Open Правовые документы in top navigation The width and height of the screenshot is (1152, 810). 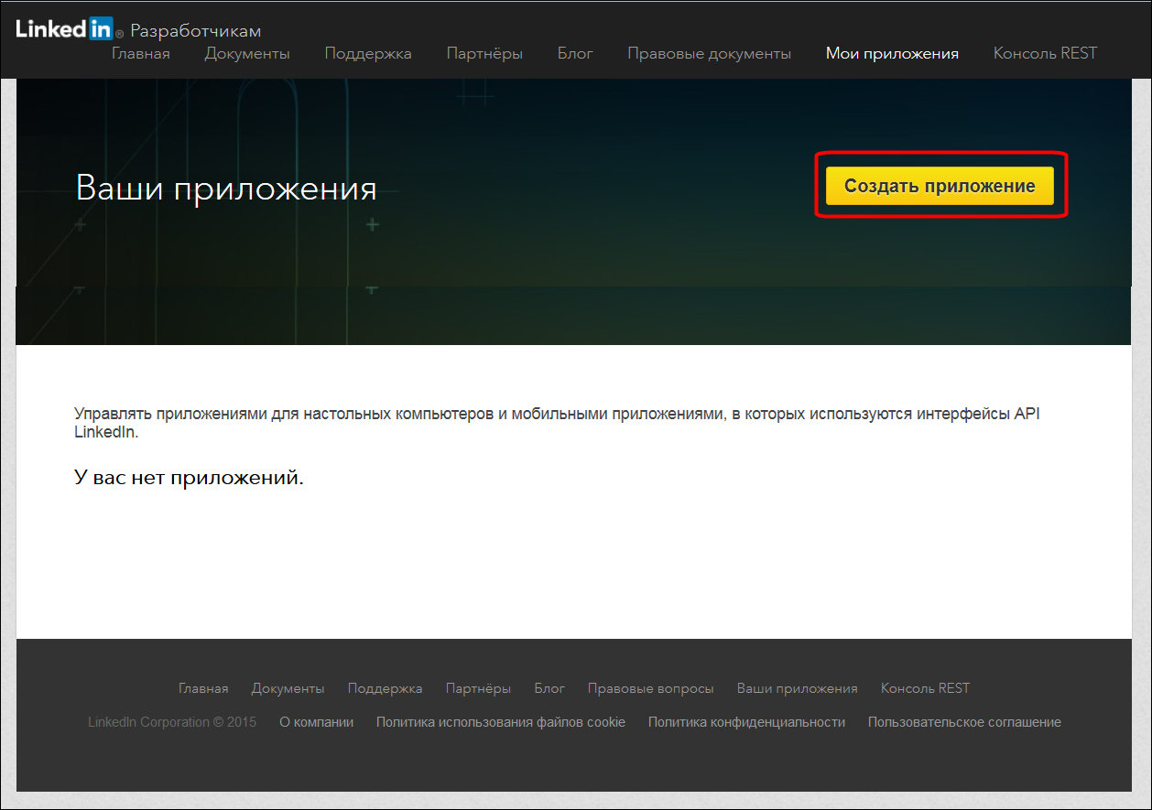(709, 53)
